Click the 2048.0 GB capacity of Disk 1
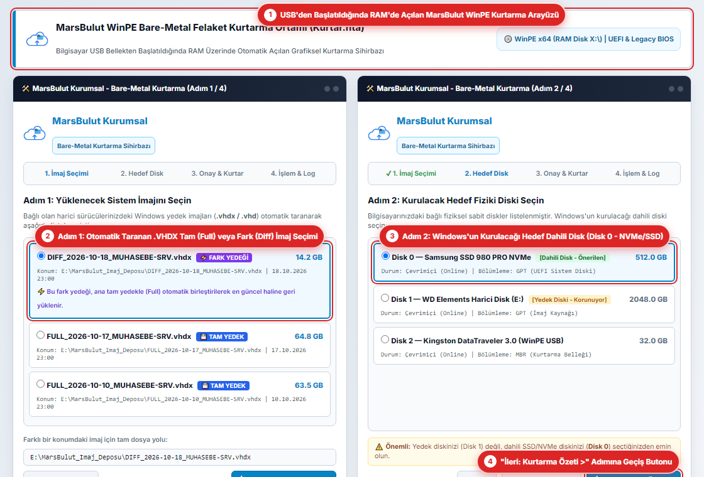The width and height of the screenshot is (704, 477). [x=648, y=299]
